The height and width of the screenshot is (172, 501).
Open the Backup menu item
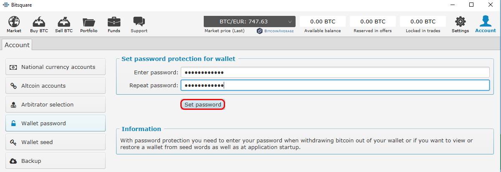56,161
